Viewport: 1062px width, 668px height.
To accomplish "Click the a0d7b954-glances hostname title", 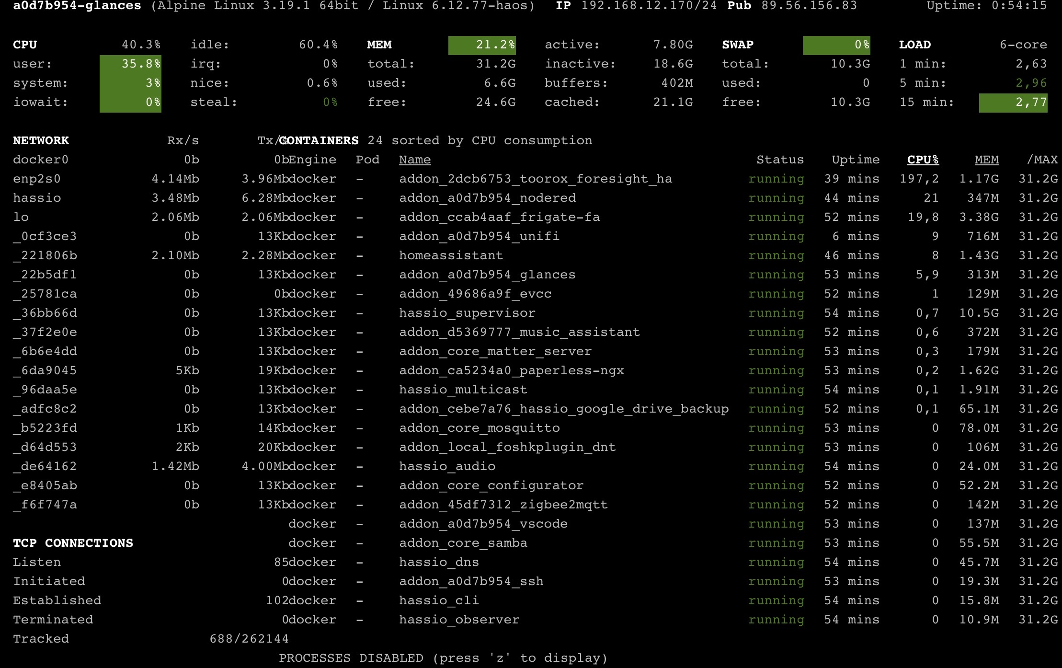I will [77, 6].
